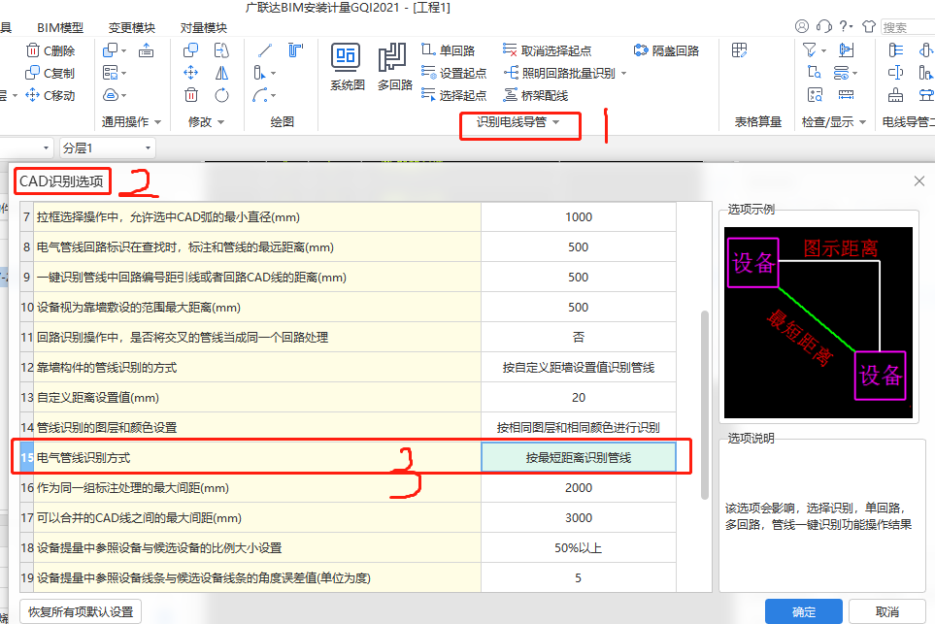Click the headset customer service icon
This screenshot has height=624, width=935.
tap(824, 26)
